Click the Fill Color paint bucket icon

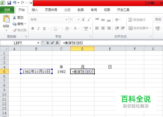pos(67,28)
